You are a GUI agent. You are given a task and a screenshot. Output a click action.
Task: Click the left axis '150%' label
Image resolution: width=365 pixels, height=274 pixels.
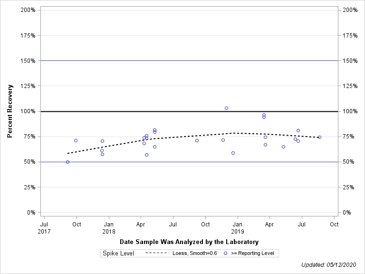point(28,61)
